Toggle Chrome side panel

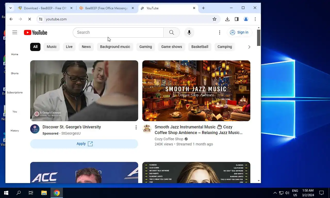(237, 19)
